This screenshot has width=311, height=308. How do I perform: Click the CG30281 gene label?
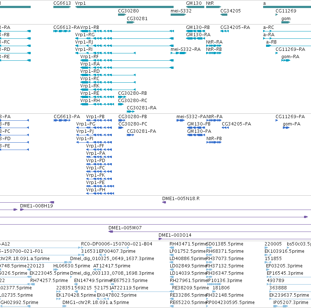[x=137, y=19]
